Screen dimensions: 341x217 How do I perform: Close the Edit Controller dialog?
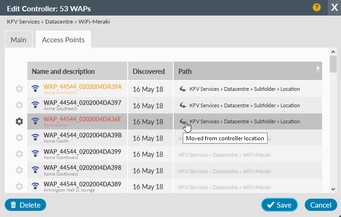pyautogui.click(x=334, y=8)
